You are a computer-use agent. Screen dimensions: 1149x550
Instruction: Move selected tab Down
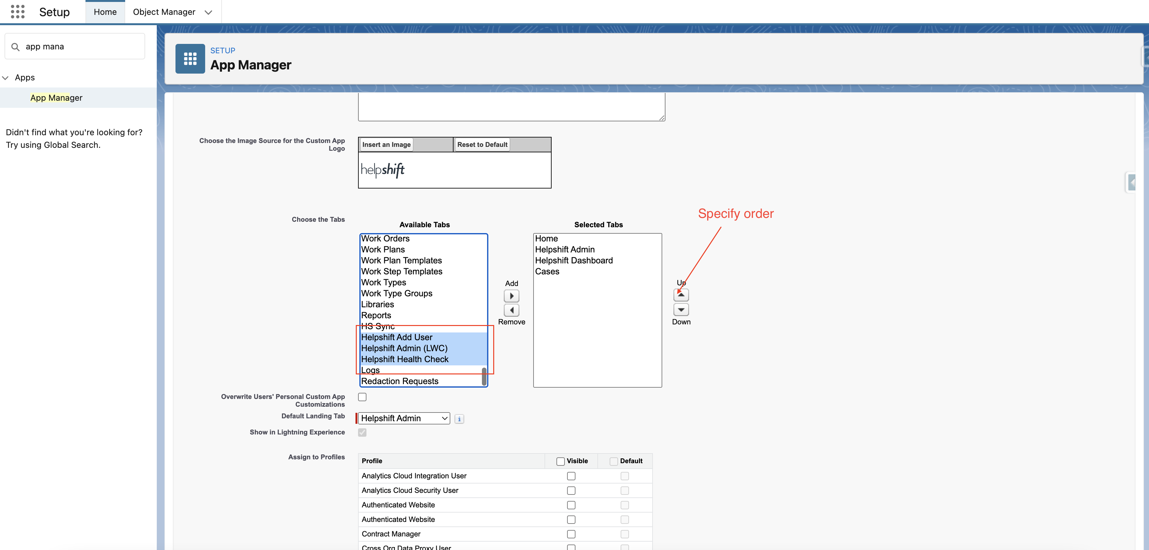[x=681, y=309]
